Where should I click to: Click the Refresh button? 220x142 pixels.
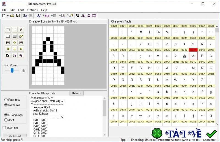pos(76,93)
